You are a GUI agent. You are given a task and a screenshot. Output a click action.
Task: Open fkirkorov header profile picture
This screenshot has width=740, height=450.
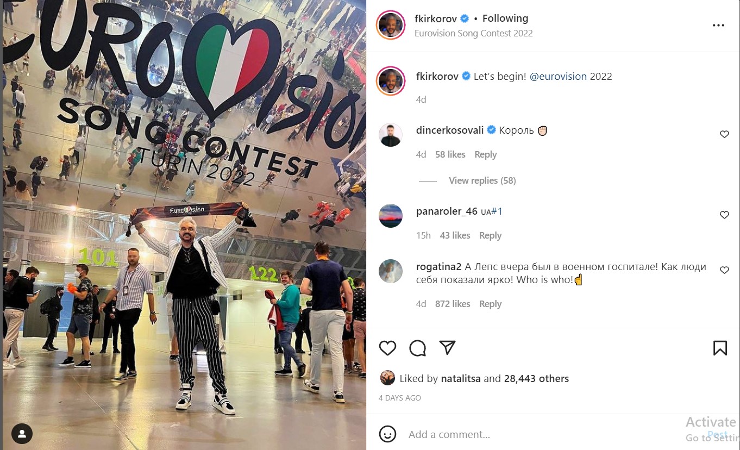click(x=391, y=25)
